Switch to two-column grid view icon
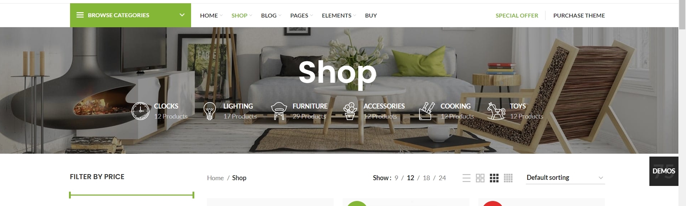This screenshot has width=686, height=206. [x=480, y=178]
